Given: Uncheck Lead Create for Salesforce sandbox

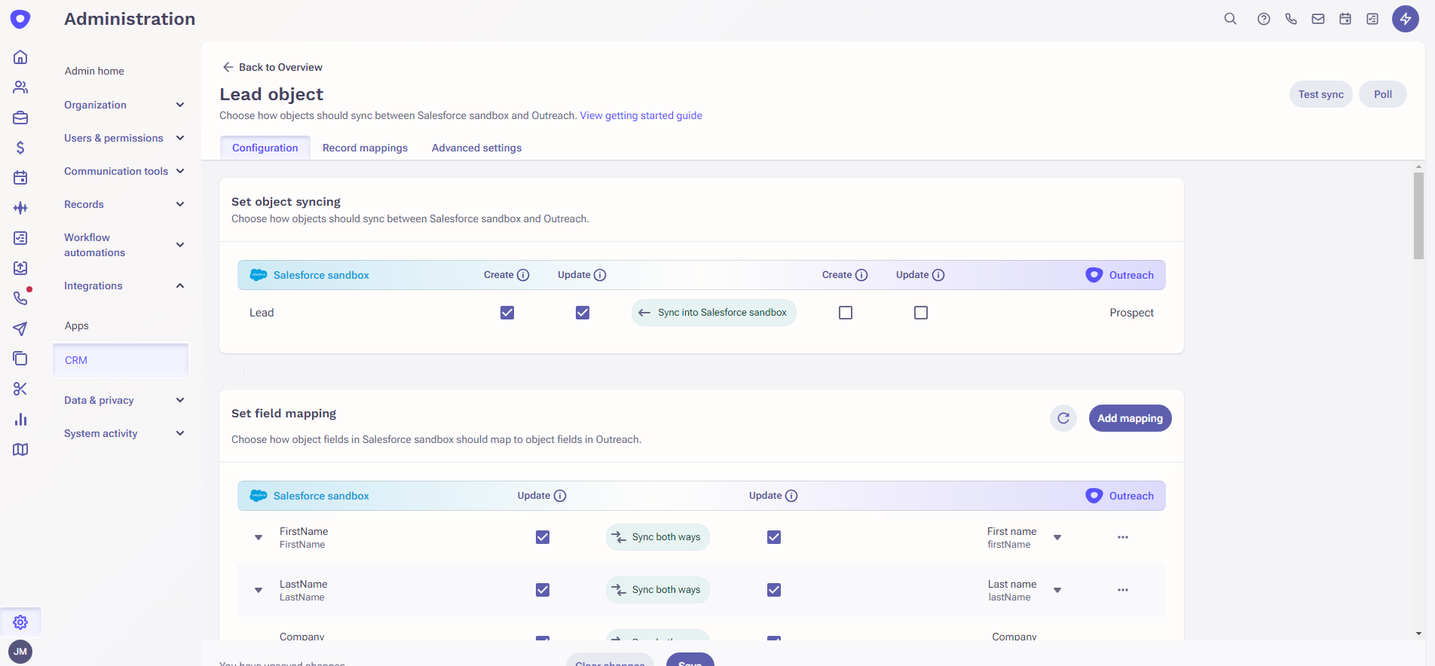Looking at the screenshot, I should point(507,313).
